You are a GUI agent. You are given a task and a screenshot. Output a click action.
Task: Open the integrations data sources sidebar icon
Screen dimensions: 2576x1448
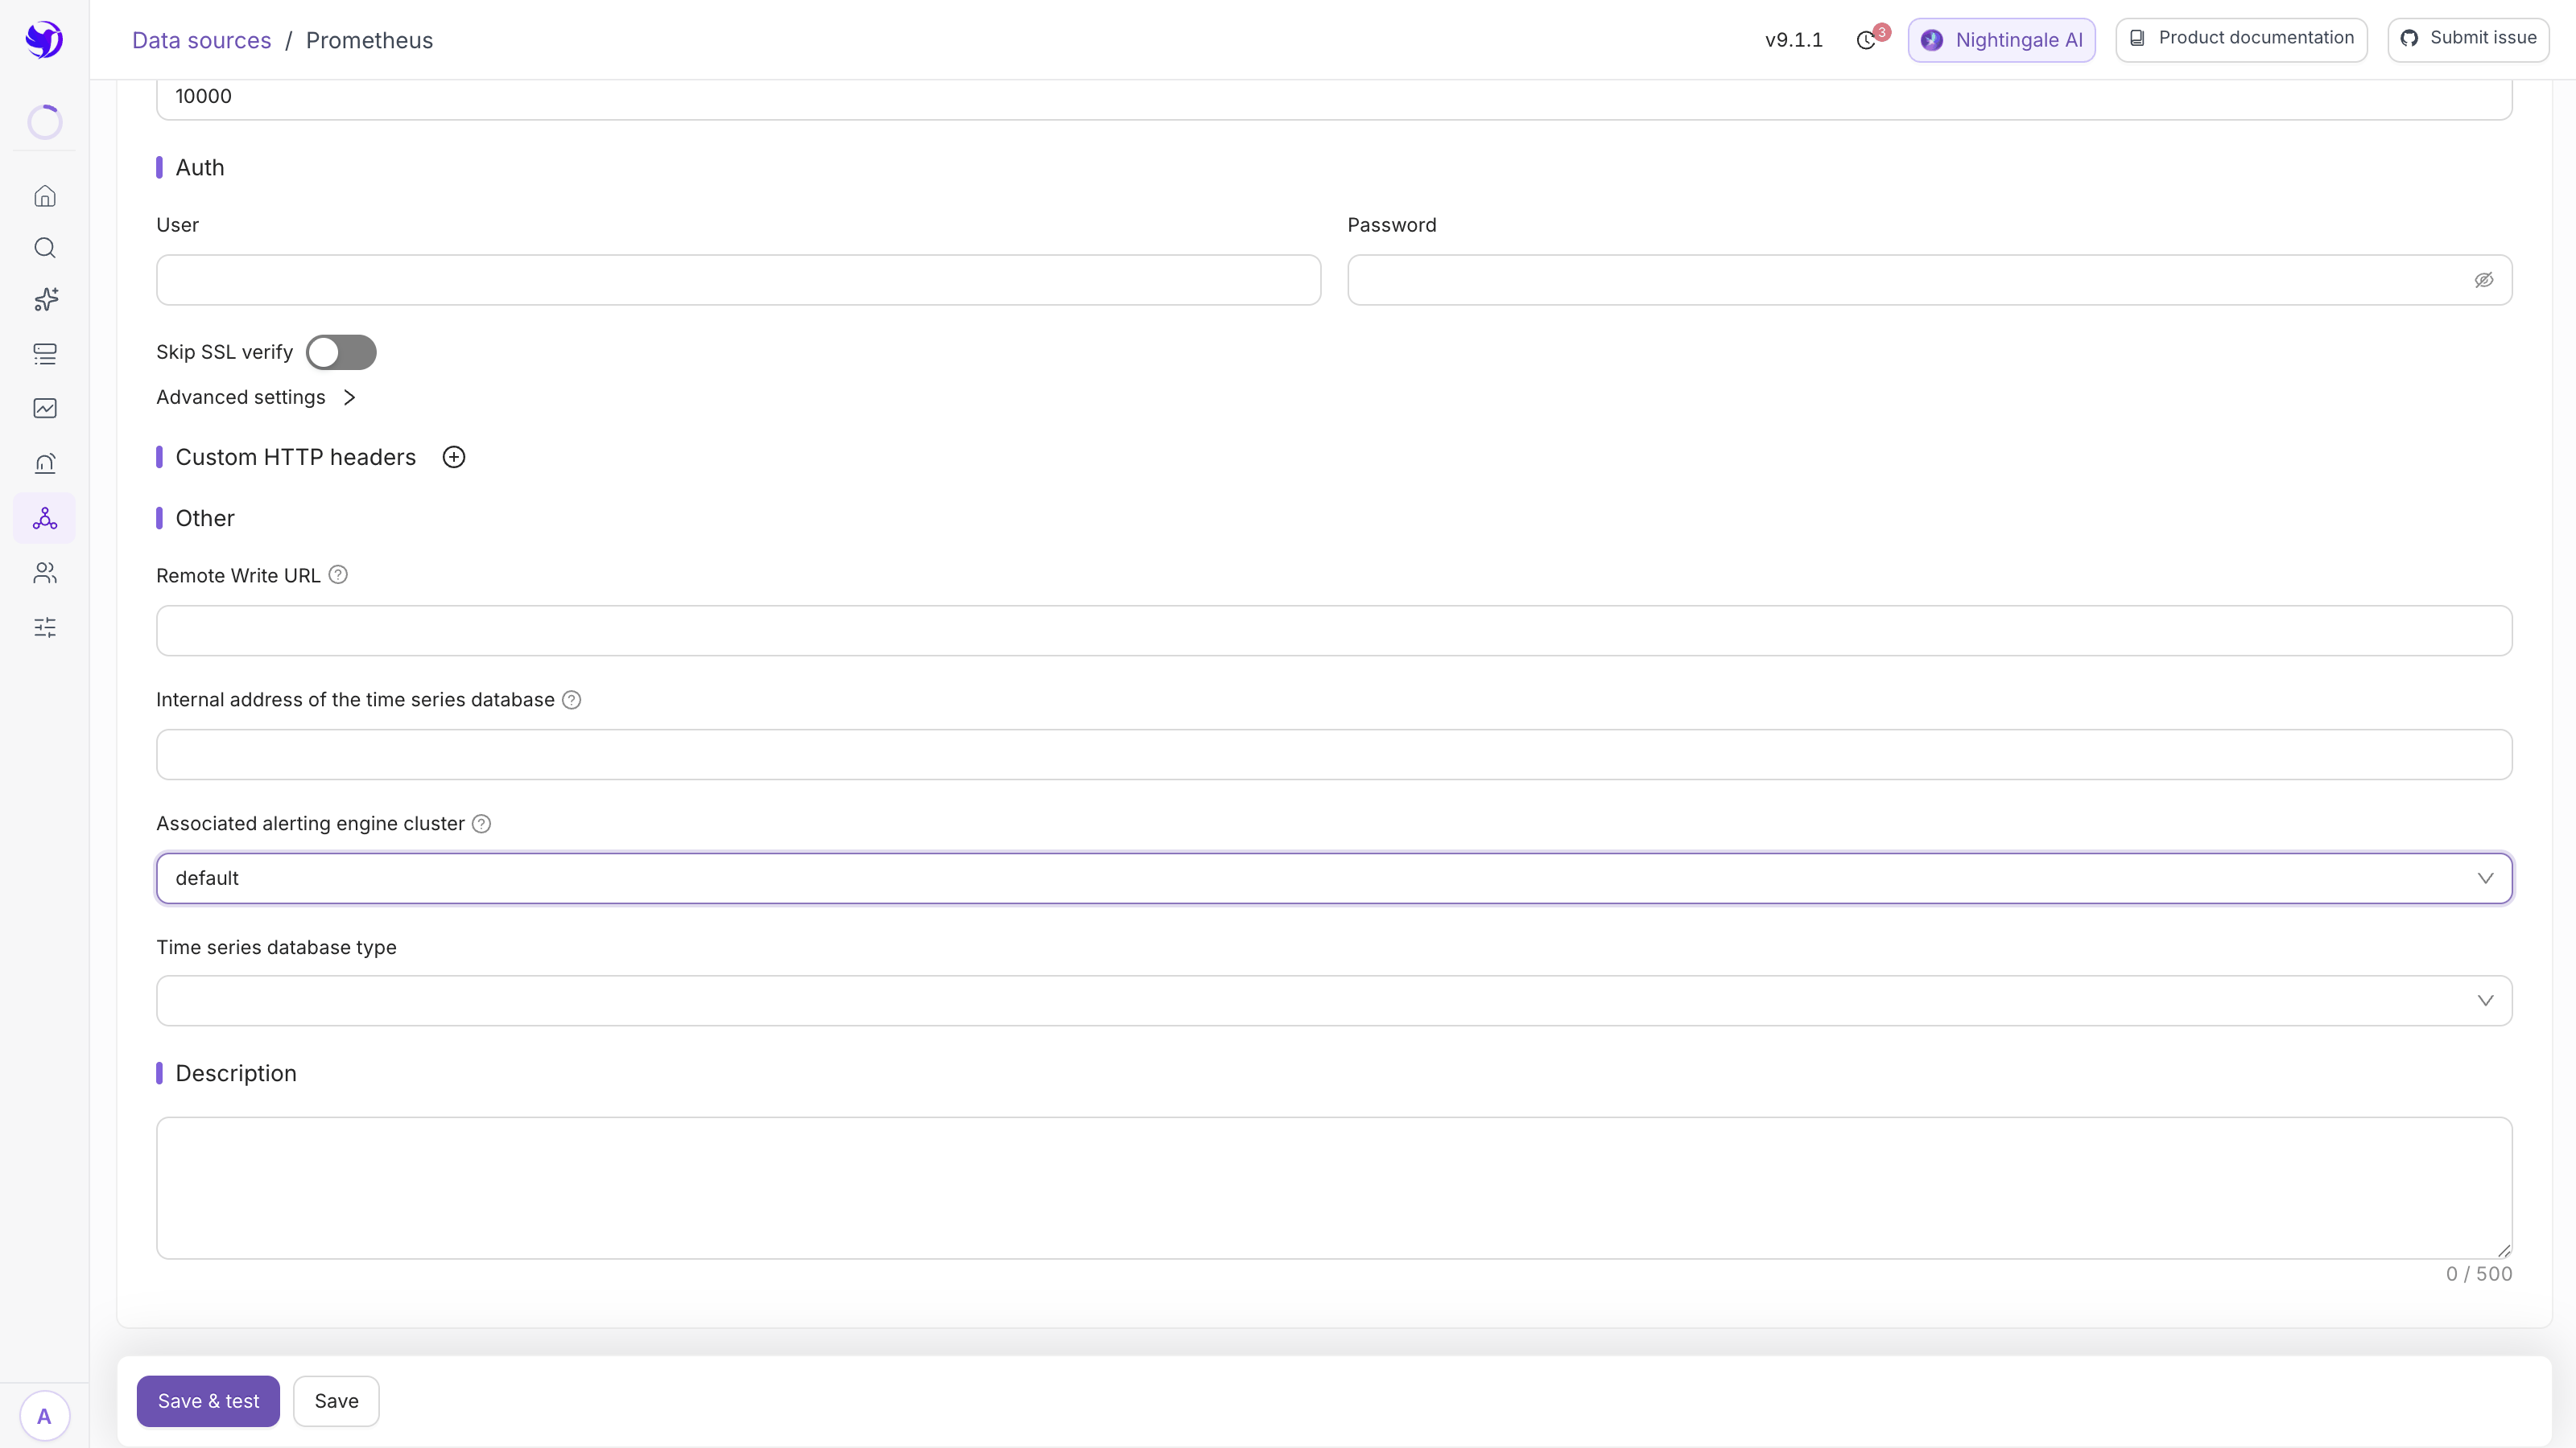point(45,517)
